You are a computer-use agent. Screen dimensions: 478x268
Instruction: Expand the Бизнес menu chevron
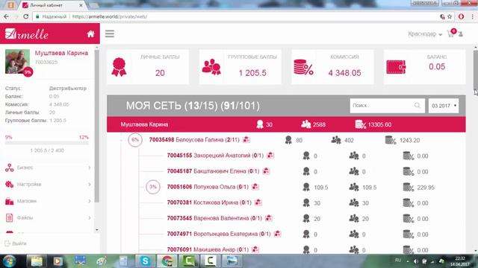90,167
